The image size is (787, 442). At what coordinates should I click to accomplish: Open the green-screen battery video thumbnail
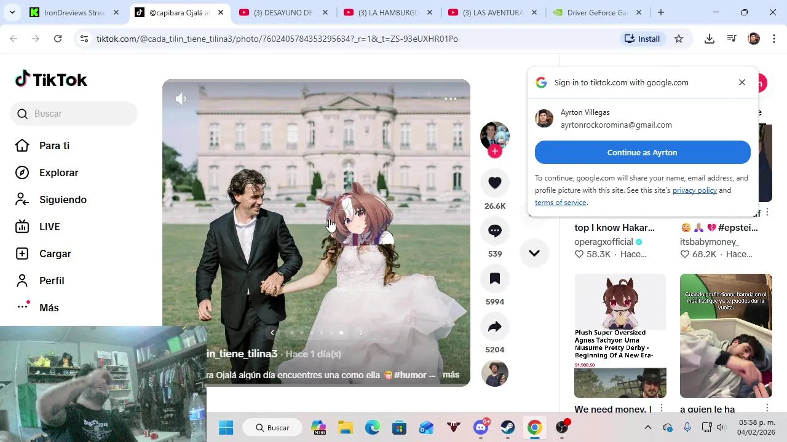(726, 336)
